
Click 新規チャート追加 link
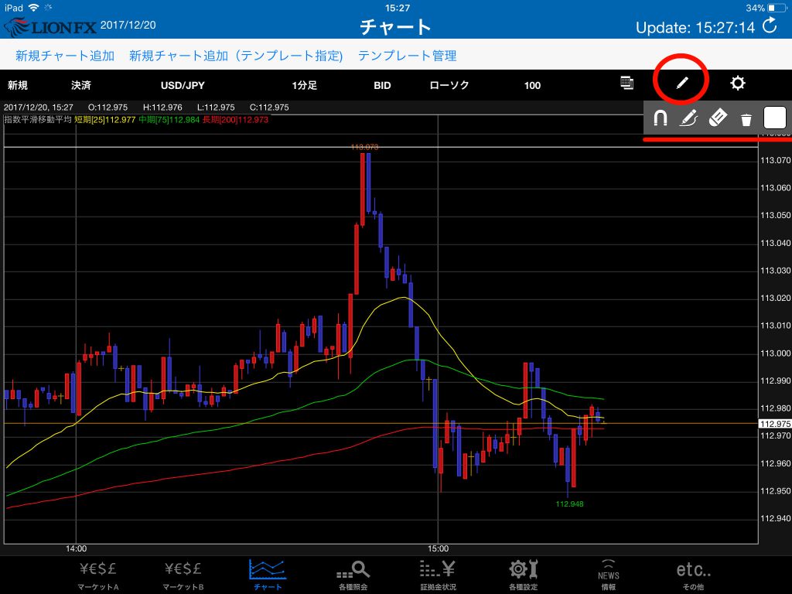point(65,56)
